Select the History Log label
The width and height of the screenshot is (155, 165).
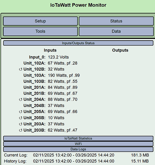[x=15, y=161]
